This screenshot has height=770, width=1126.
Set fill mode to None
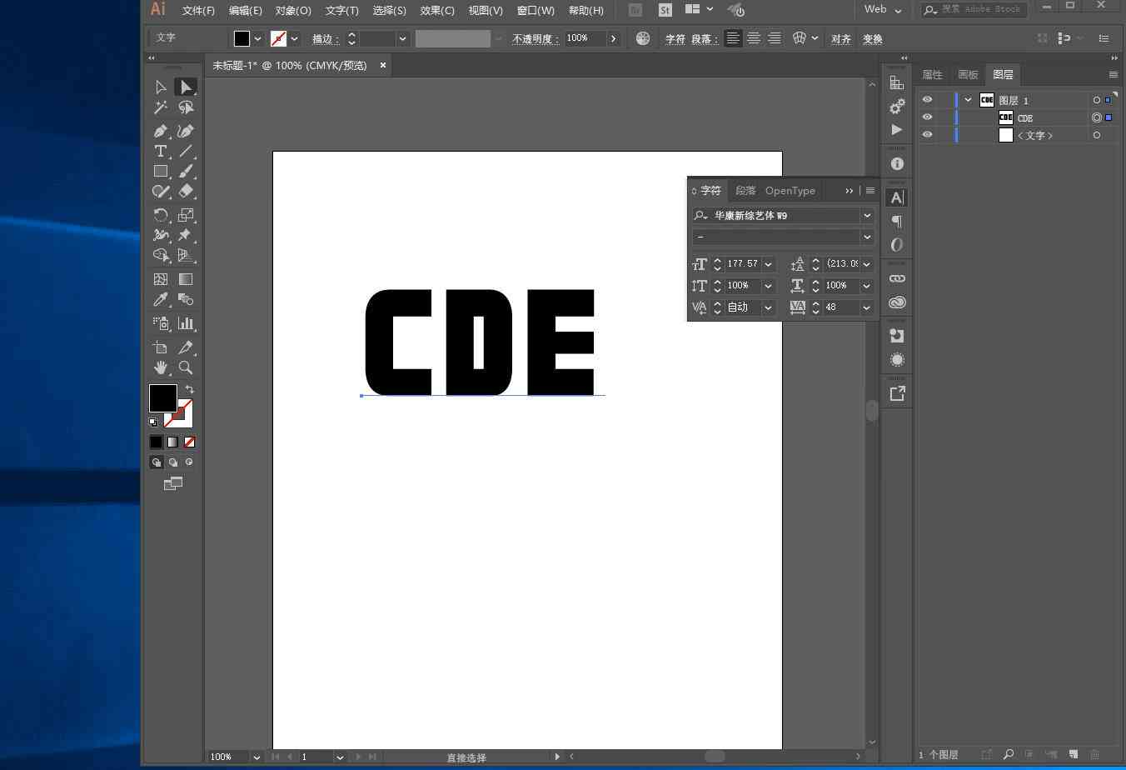click(x=189, y=442)
